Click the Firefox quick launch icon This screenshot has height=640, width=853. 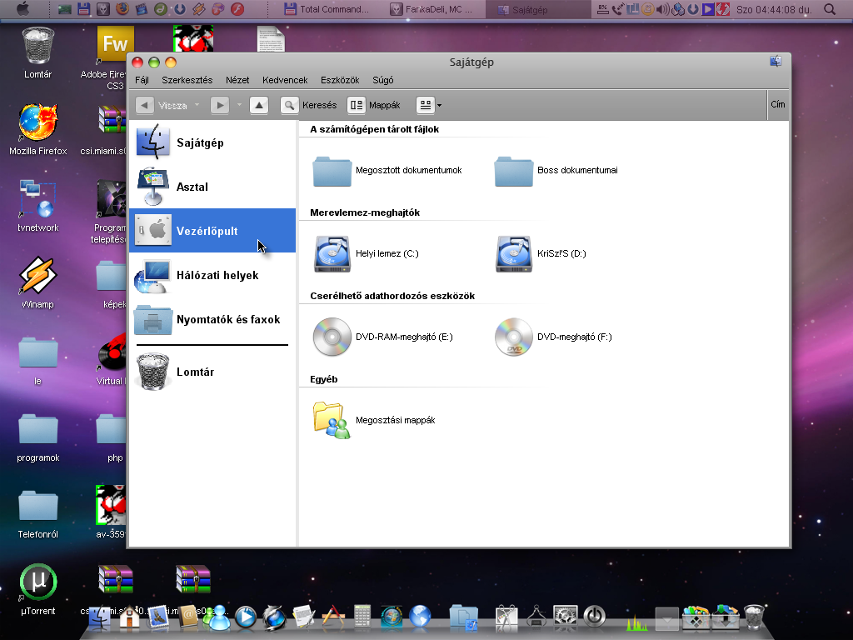click(x=122, y=8)
